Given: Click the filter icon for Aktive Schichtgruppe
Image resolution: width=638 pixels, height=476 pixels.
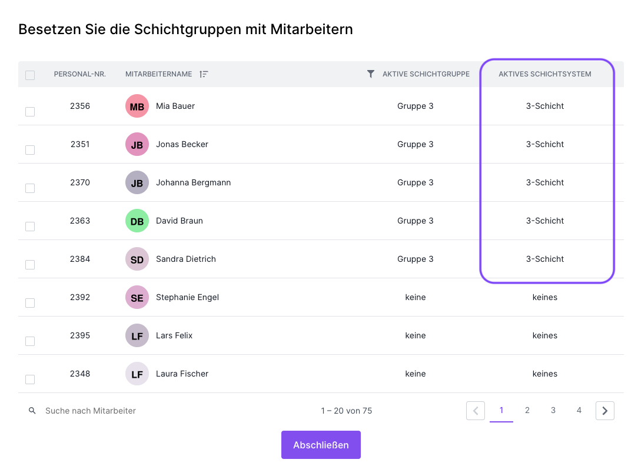Looking at the screenshot, I should coord(370,74).
